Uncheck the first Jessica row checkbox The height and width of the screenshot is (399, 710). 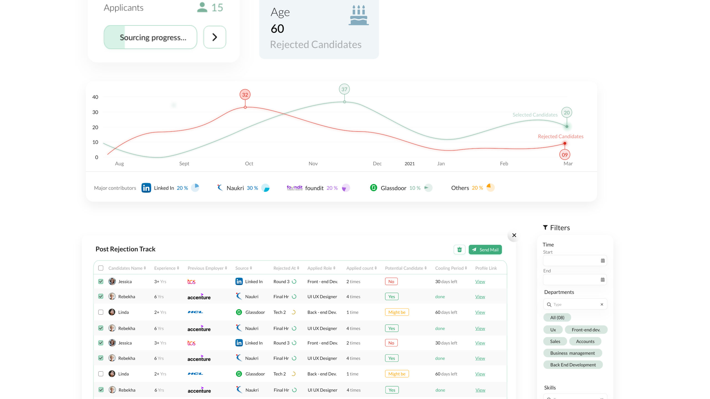(101, 282)
